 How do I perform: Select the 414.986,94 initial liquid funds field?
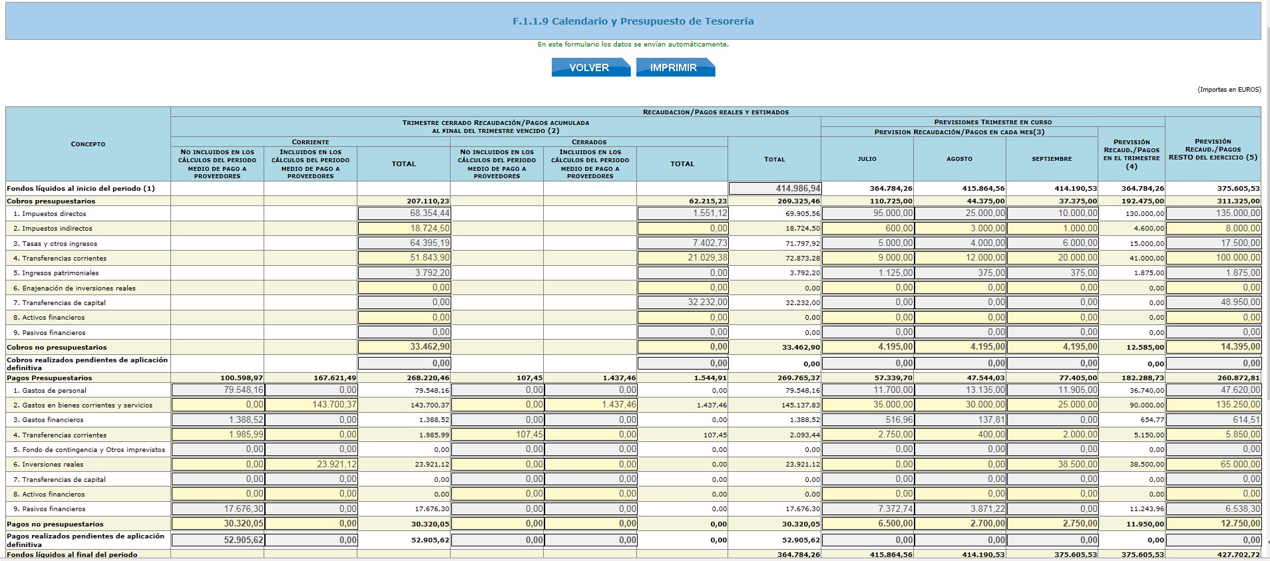[775, 189]
